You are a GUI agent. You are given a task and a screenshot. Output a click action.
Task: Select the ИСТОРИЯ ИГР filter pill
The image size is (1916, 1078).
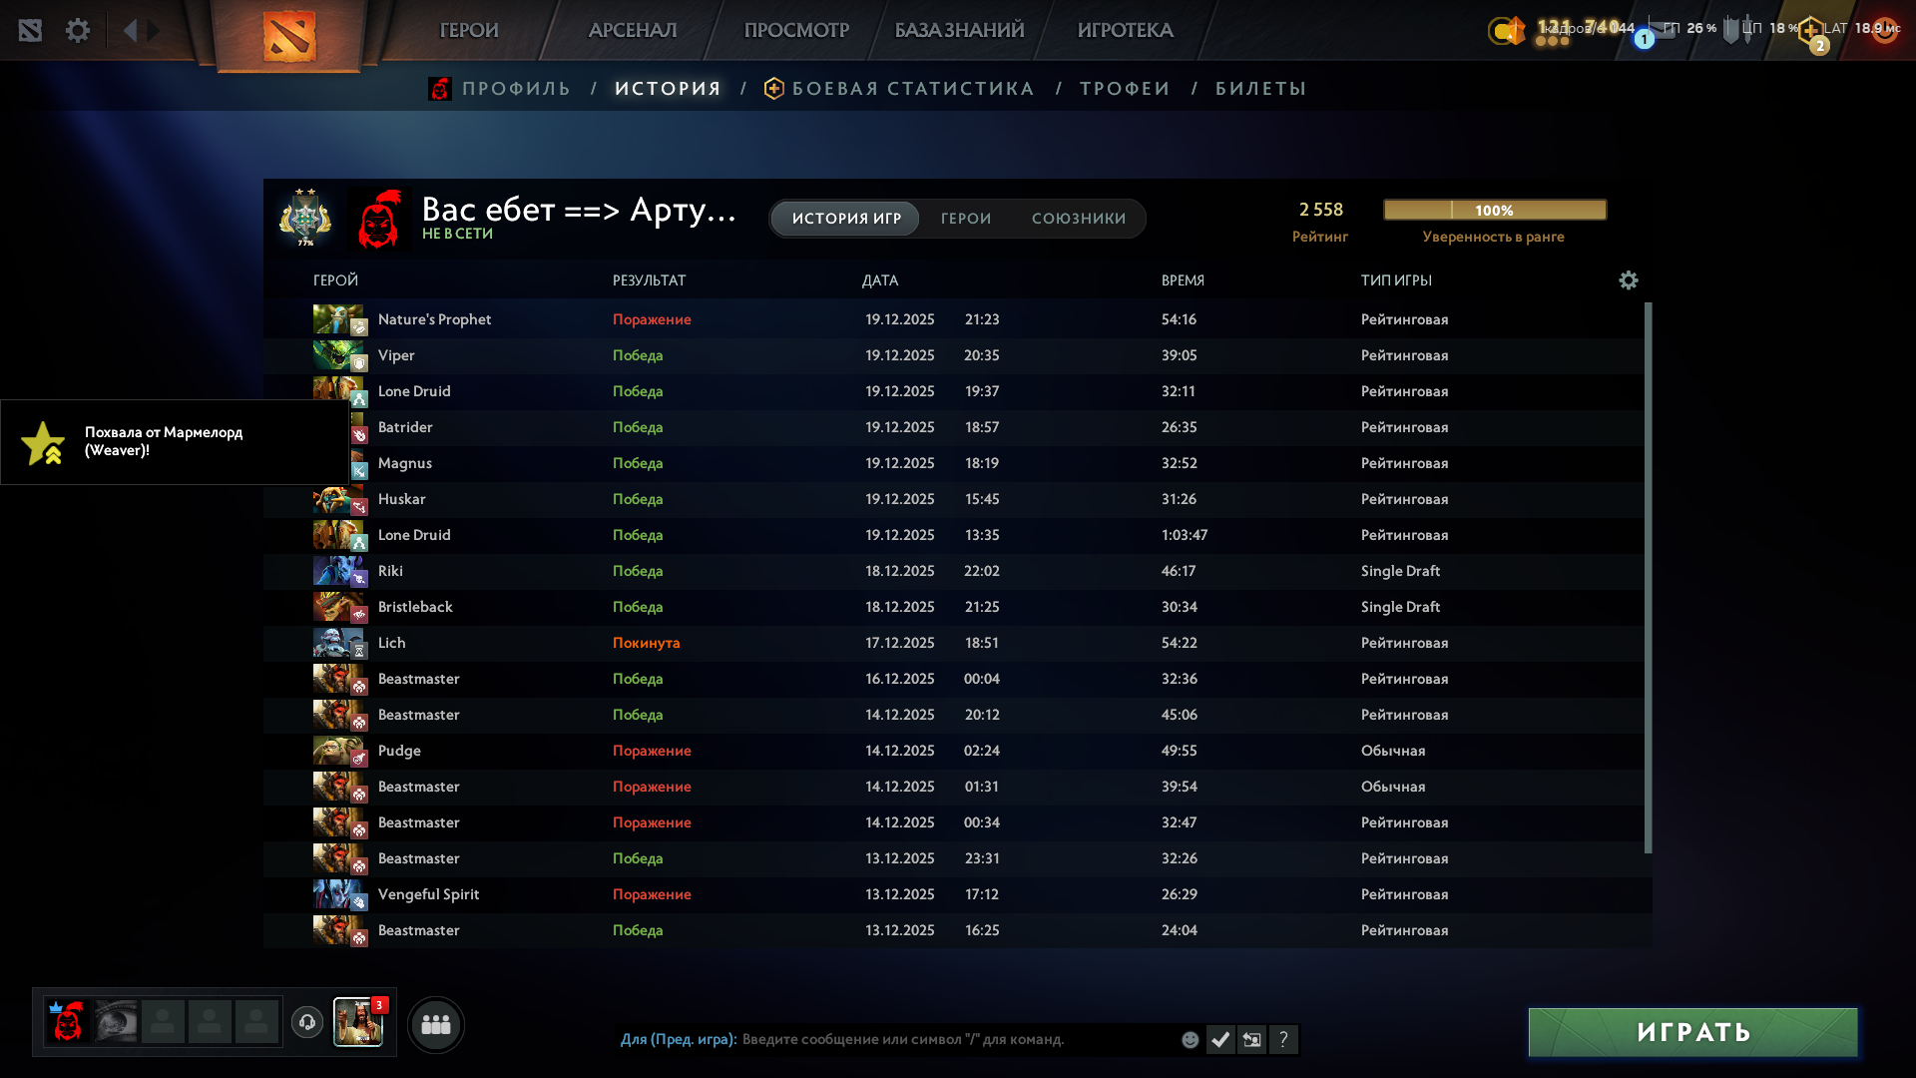846,219
